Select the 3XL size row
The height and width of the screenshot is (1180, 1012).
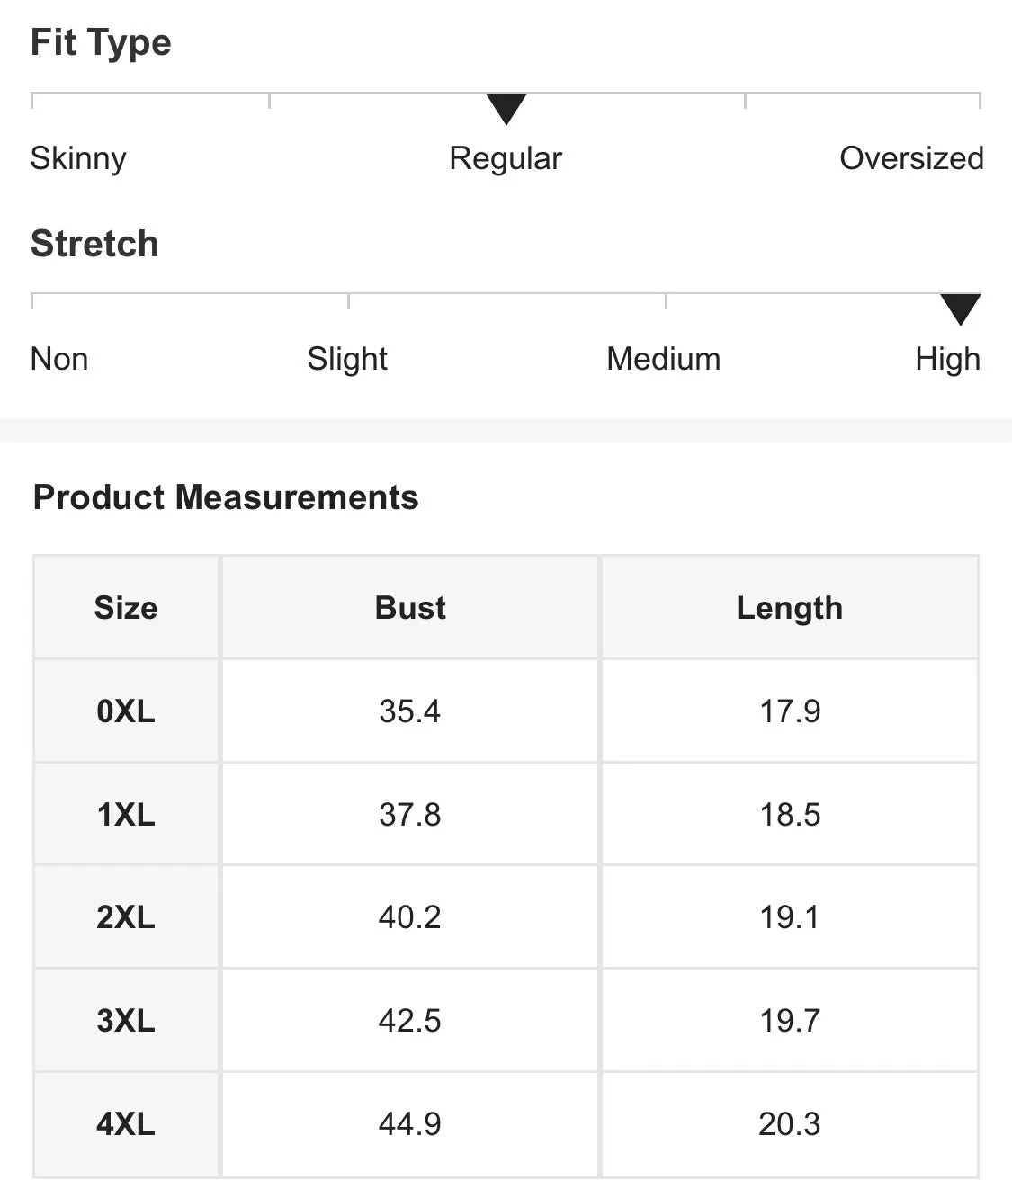coord(506,1020)
